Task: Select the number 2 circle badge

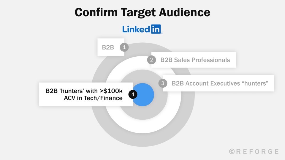Action: point(151,60)
